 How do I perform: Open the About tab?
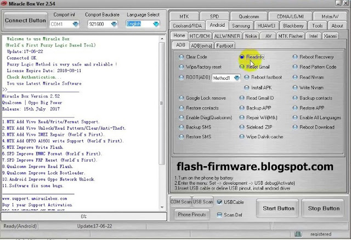point(337,26)
